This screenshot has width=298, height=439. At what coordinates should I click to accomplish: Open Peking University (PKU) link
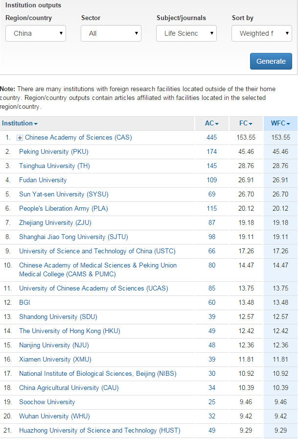coord(53,152)
